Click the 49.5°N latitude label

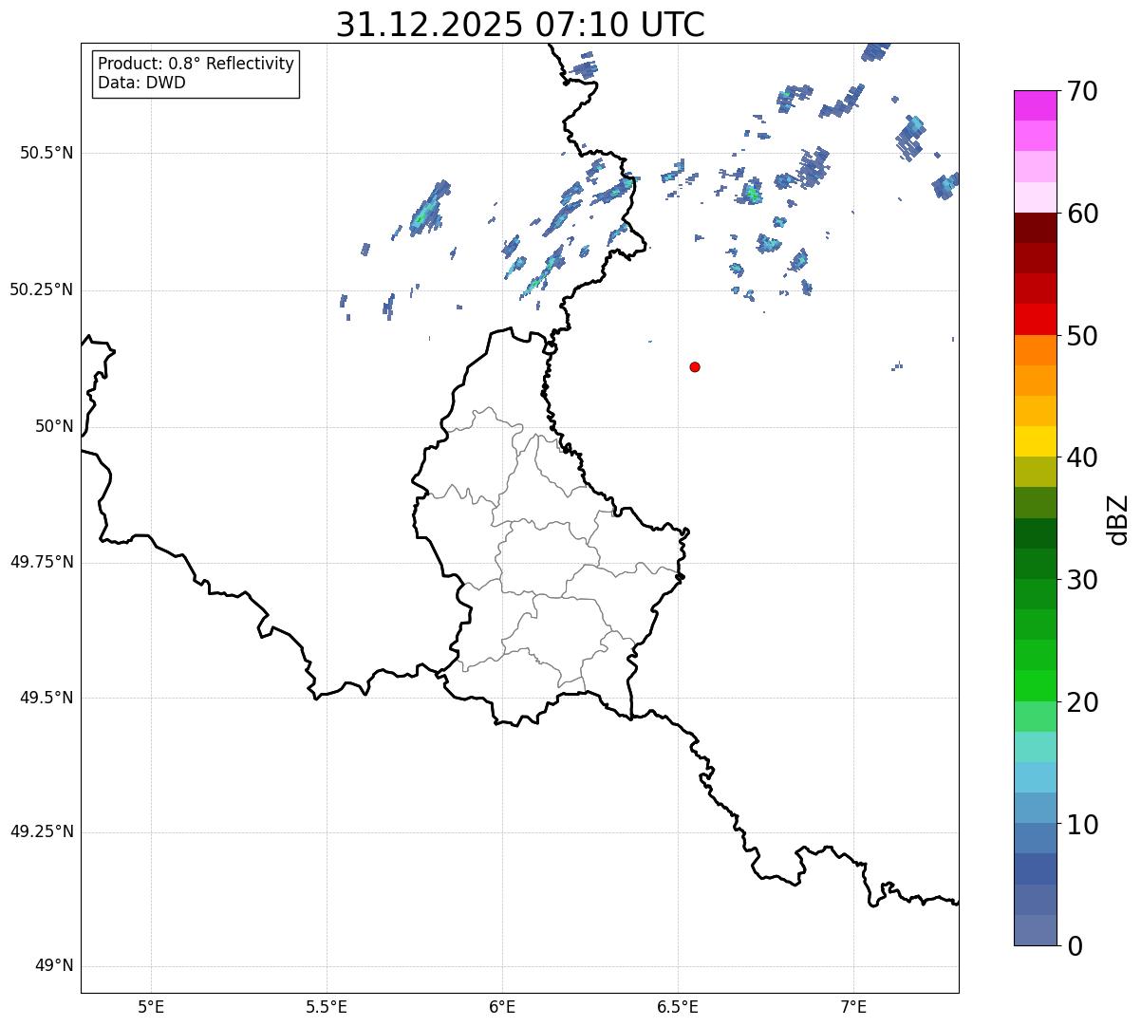pos(47,698)
